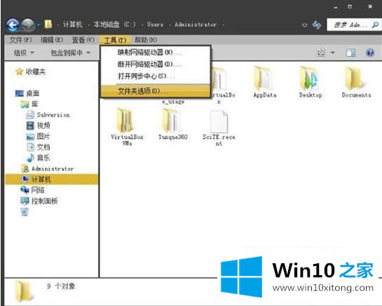Open view options dropdown arrow
This screenshot has width=382, height=306.
332,53
